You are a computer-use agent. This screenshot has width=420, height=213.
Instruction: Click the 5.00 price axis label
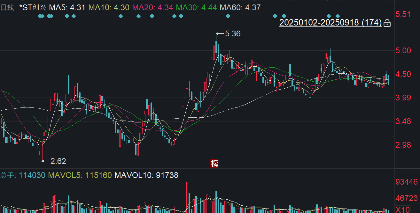click(403, 50)
